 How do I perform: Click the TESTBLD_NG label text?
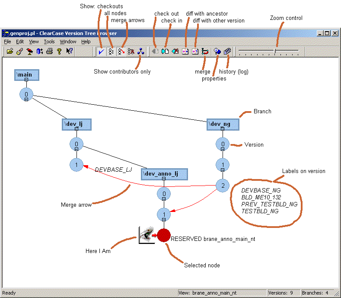pyautogui.click(x=260, y=211)
